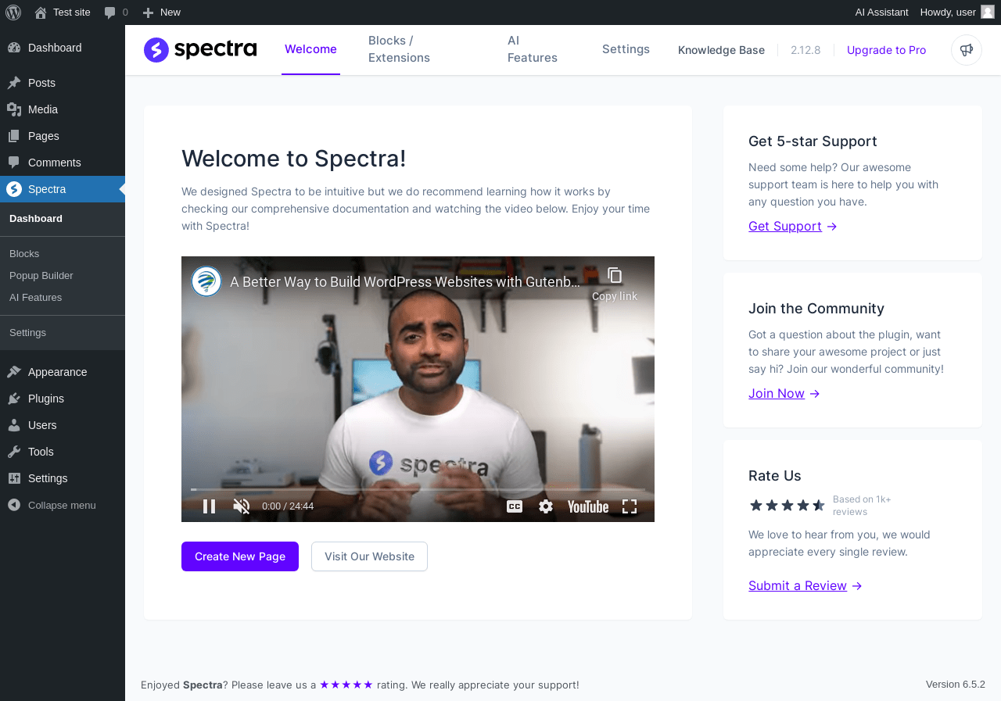Seek on the video progress bar
The width and height of the screenshot is (1001, 701).
(x=418, y=490)
